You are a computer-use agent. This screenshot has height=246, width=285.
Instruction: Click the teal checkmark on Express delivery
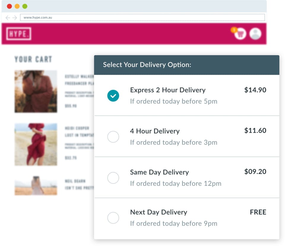click(113, 96)
